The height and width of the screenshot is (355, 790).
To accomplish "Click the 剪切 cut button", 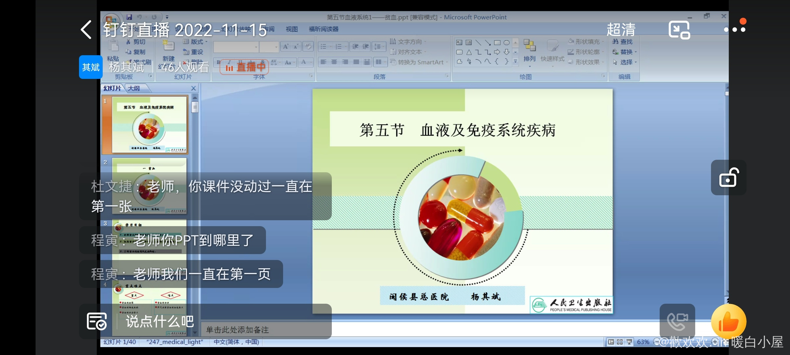I will 136,42.
